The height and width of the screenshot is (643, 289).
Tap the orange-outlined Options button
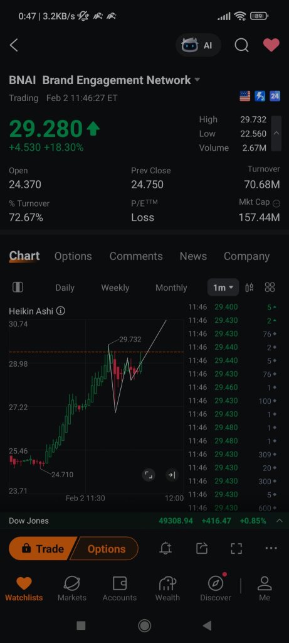tap(105, 548)
